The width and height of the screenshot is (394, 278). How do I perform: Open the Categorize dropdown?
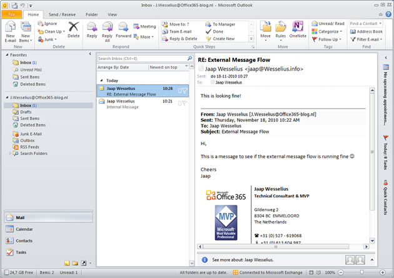click(327, 32)
